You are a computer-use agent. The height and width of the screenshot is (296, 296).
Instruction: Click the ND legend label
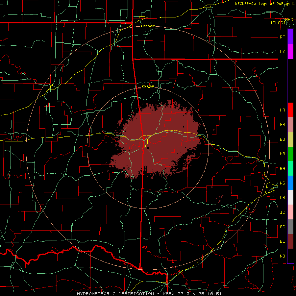point(283,256)
